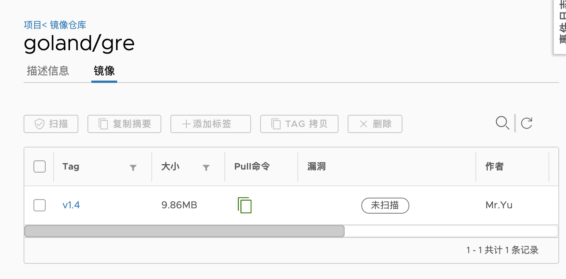This screenshot has height=279, width=566.
Task: Copy the Pull命令 for tag v1.4
Action: [x=245, y=205]
